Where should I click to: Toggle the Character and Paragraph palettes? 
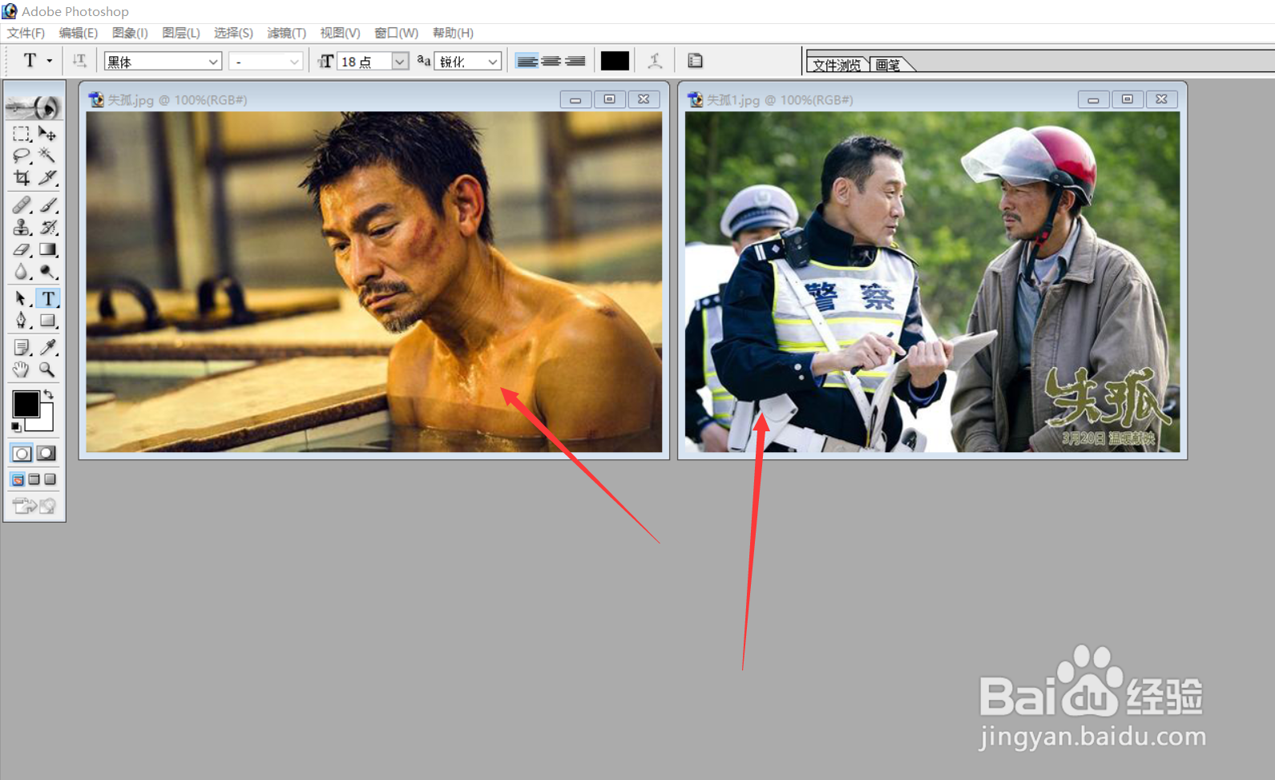pyautogui.click(x=696, y=61)
